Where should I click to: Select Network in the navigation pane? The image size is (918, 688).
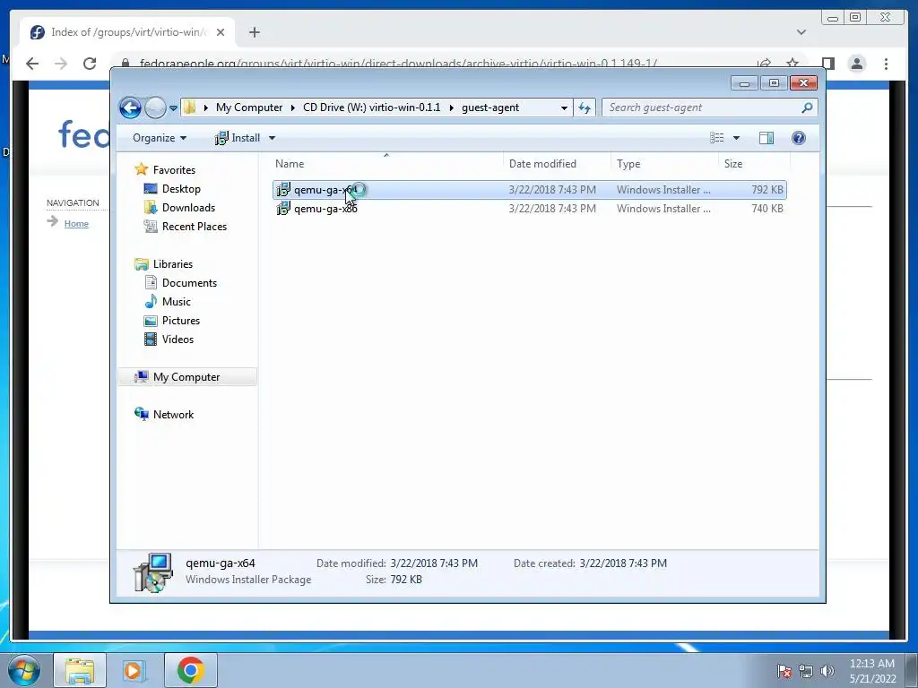173,414
